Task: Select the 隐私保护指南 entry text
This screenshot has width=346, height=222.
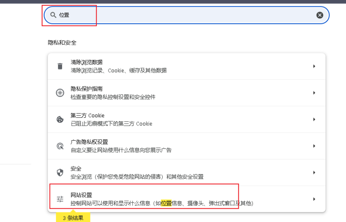Action: 87,89
